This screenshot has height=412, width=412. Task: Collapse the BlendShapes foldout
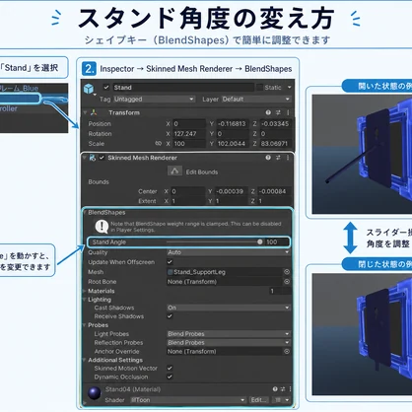point(85,213)
